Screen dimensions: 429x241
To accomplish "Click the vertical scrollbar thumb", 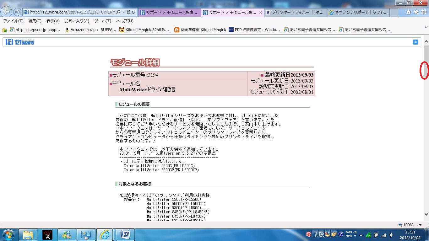I will 426,62.
